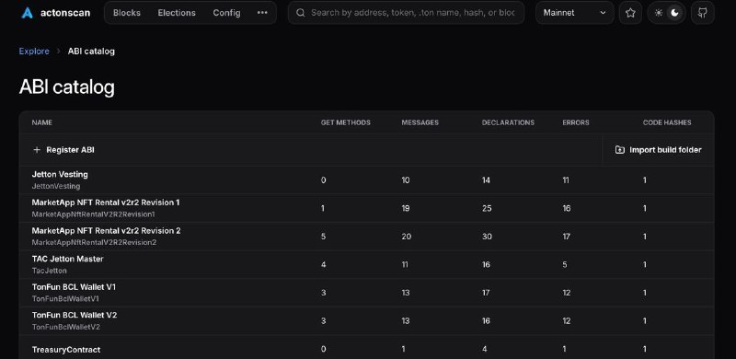Click the plus icon beside Register ABI
This screenshot has width=736, height=359.
tap(37, 150)
